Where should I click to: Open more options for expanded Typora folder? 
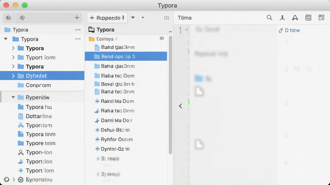pyautogui.click(x=78, y=39)
